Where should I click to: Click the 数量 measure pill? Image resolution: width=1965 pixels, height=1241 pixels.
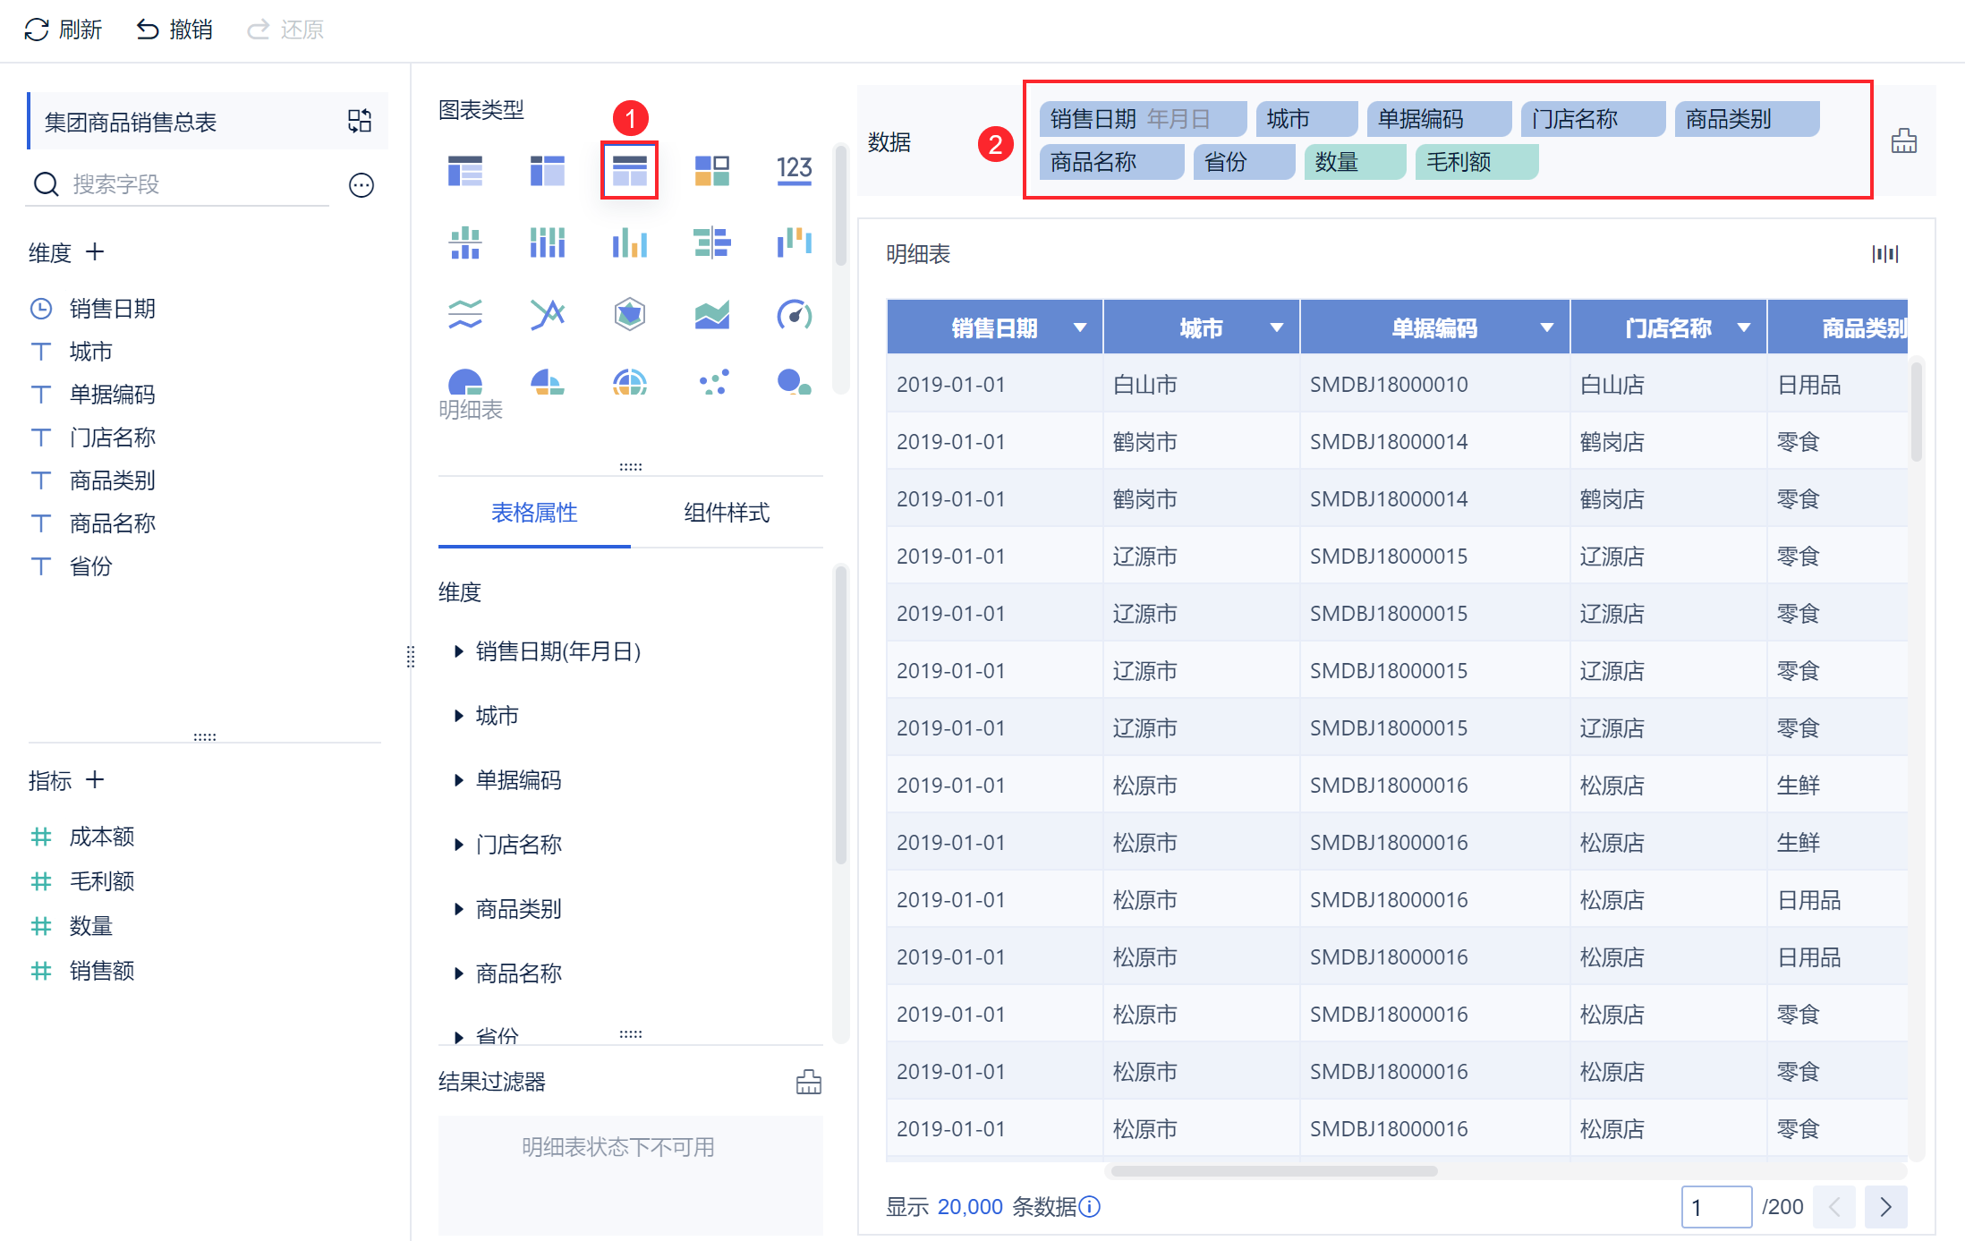point(1355,162)
